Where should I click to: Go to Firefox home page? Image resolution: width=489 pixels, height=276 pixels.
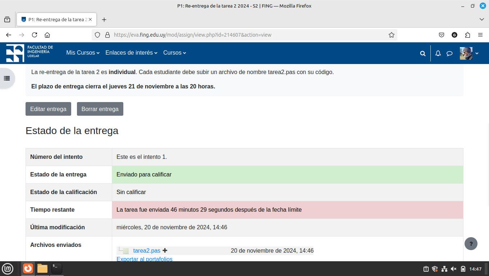(47, 35)
